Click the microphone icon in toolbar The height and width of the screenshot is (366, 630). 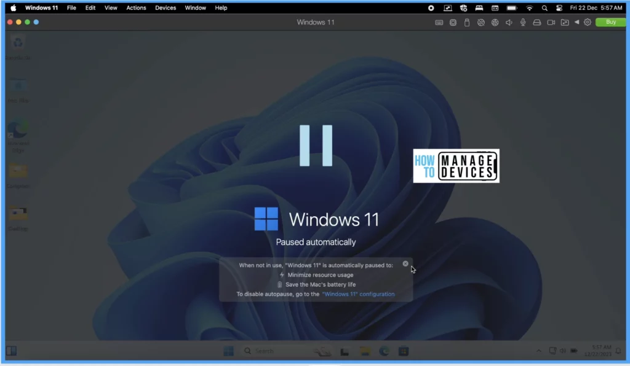coord(523,23)
